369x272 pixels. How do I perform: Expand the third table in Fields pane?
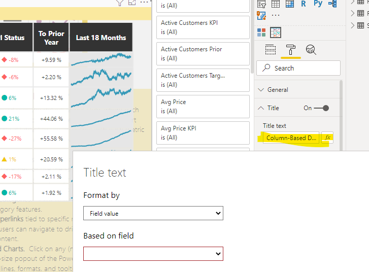pos(353,25)
